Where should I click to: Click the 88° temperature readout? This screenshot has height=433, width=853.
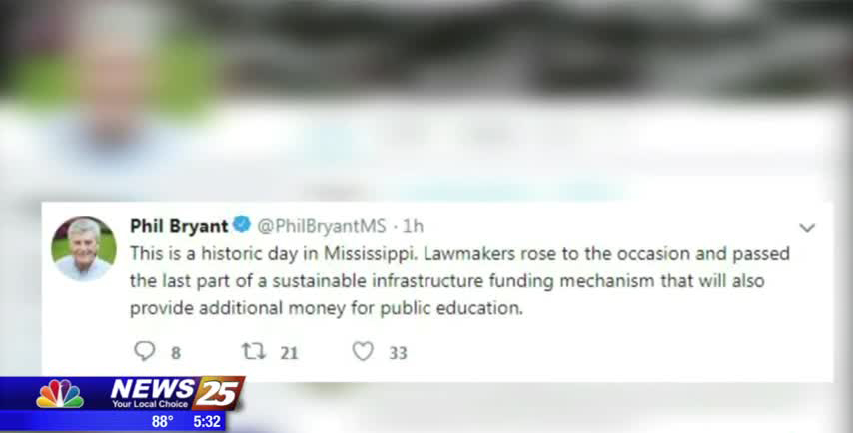[162, 422]
